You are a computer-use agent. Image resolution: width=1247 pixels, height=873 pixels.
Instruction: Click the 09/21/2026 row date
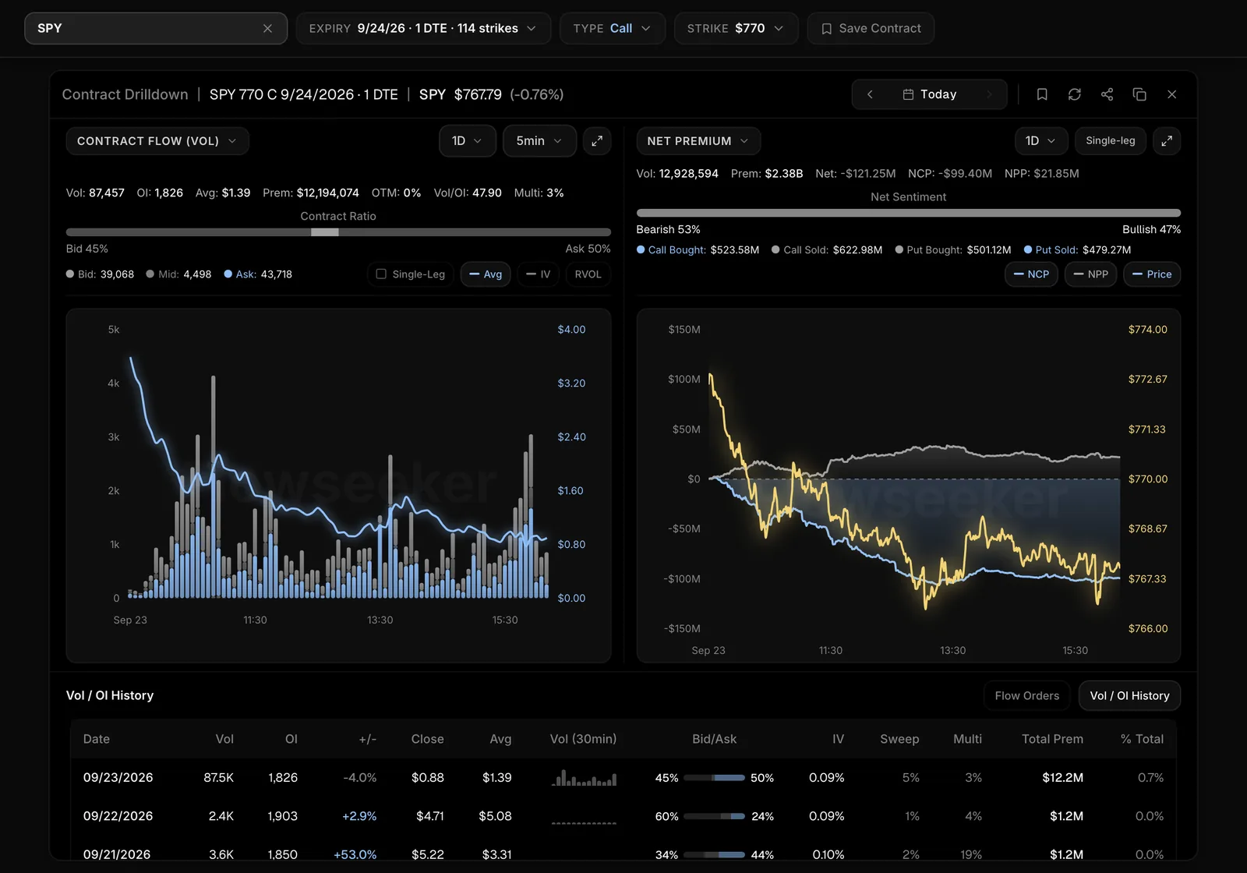tap(117, 854)
